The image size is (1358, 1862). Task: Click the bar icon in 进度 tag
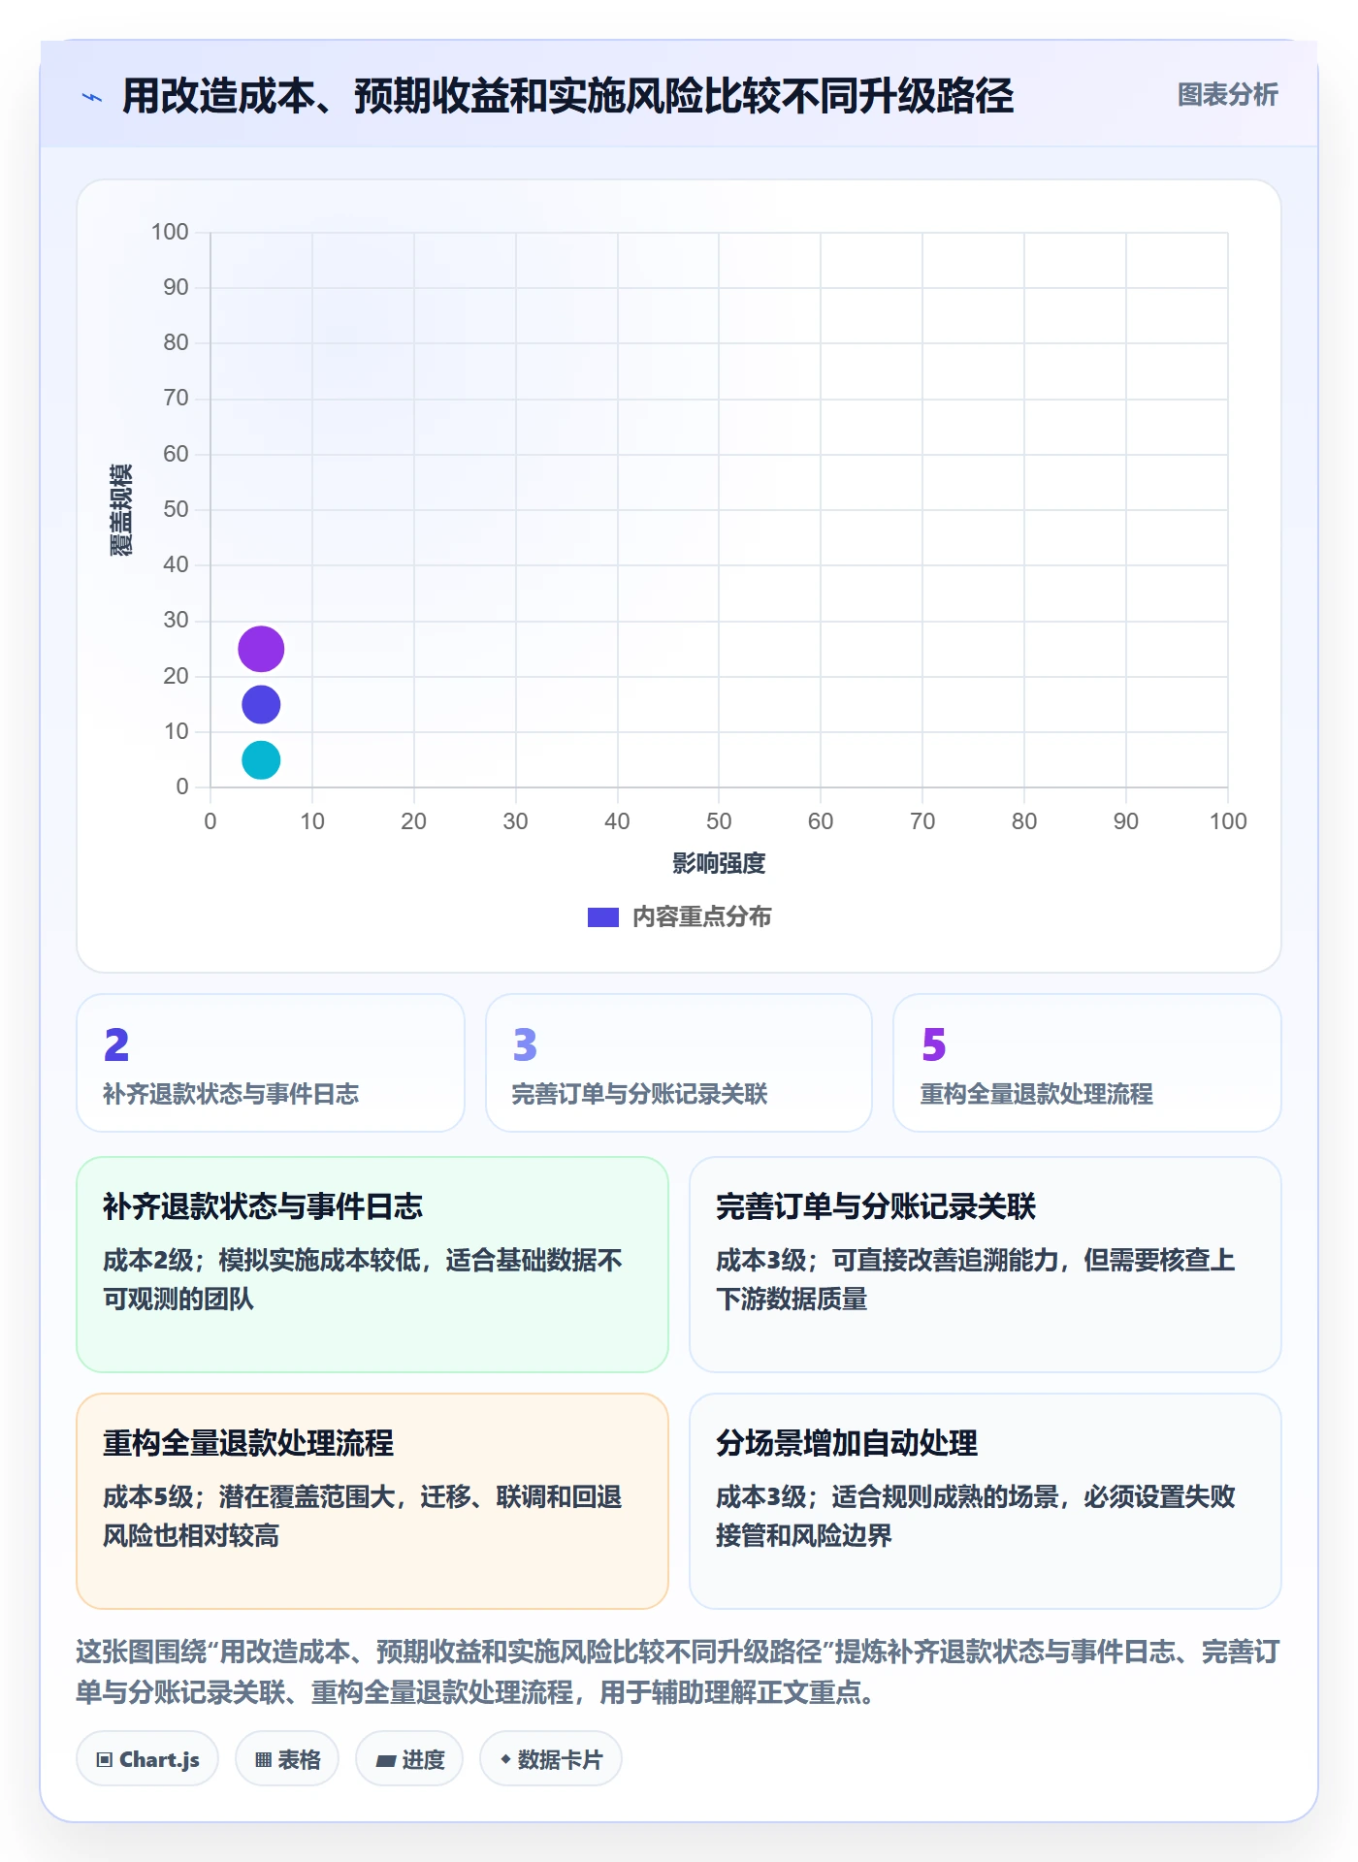pyautogui.click(x=386, y=1760)
